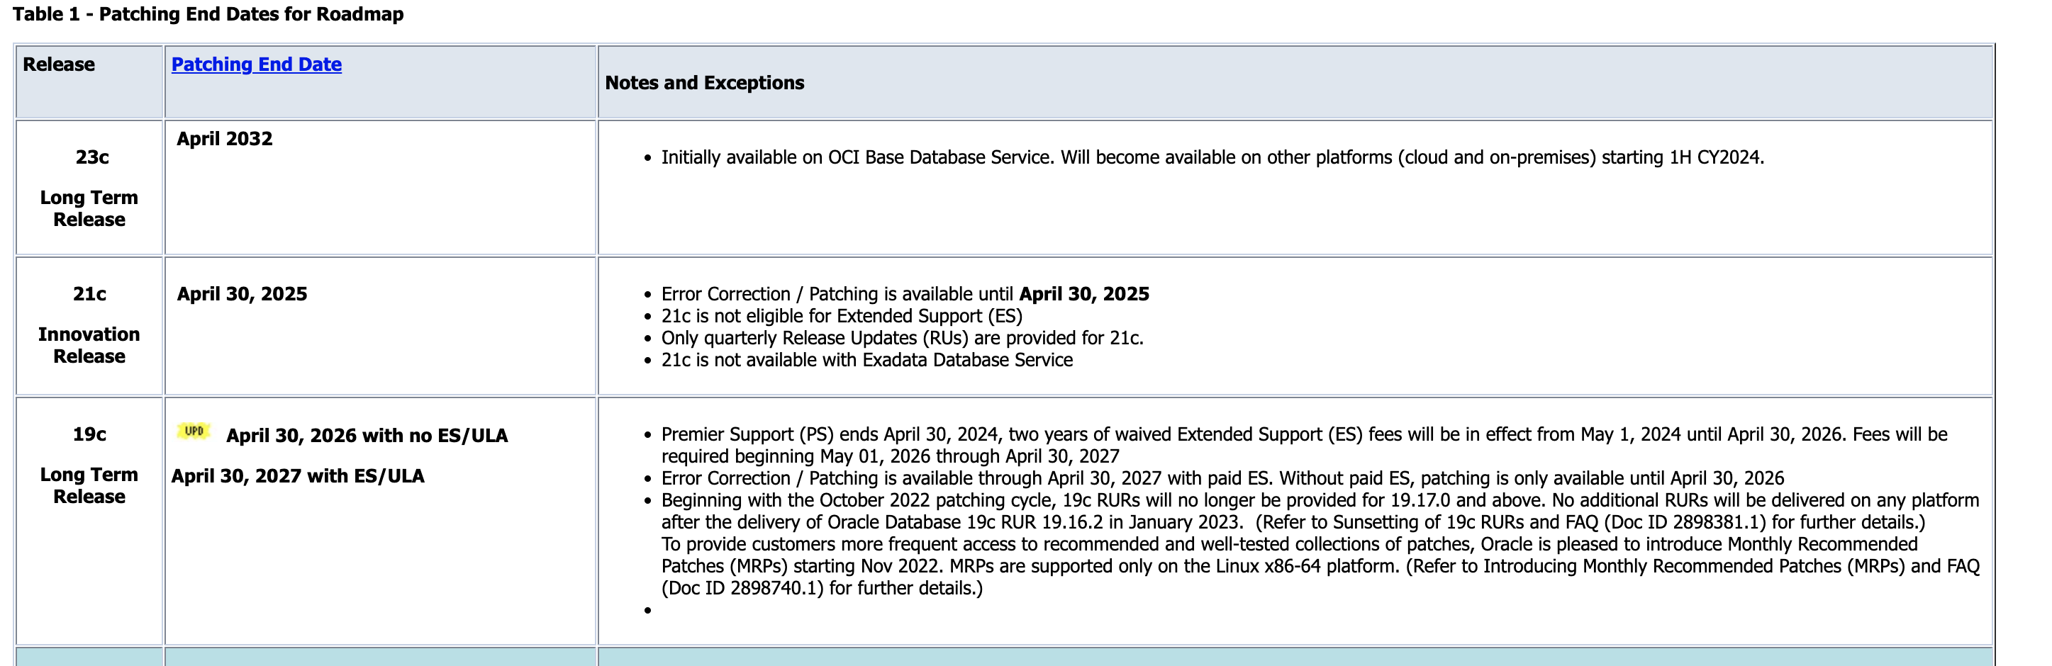
Task: Click the 21c not eligible for ES bullet
Action: click(x=842, y=316)
